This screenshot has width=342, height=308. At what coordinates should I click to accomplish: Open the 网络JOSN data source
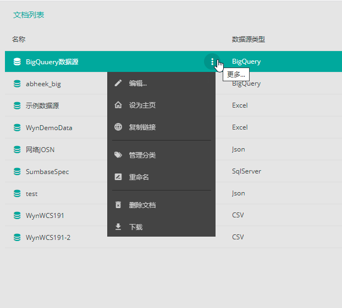(x=40, y=150)
